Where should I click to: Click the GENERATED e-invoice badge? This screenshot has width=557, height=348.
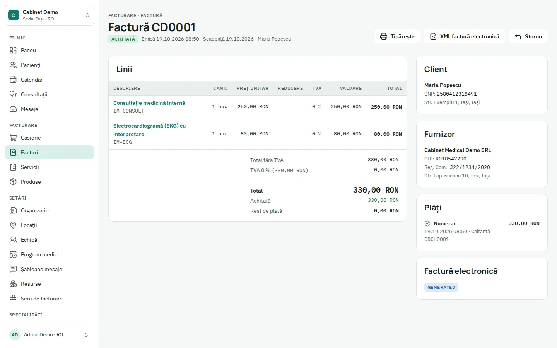coord(441,287)
